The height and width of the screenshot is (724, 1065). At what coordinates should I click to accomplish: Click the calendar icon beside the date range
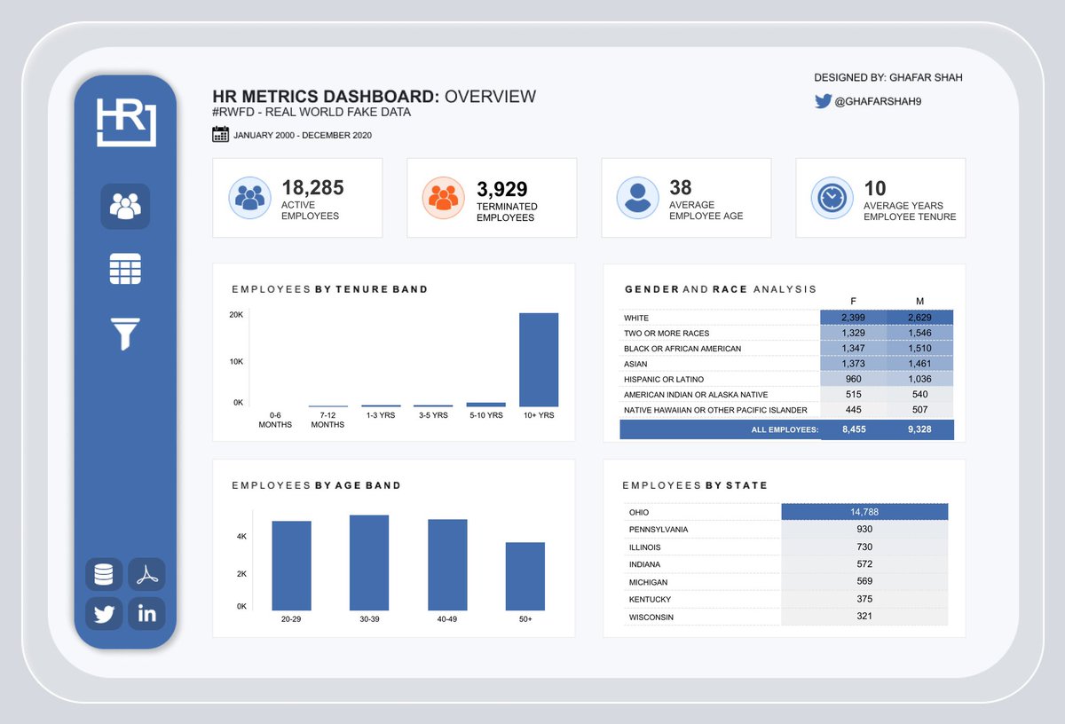click(219, 134)
